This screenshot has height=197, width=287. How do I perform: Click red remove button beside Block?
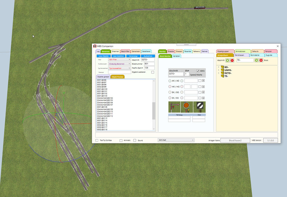(261, 60)
